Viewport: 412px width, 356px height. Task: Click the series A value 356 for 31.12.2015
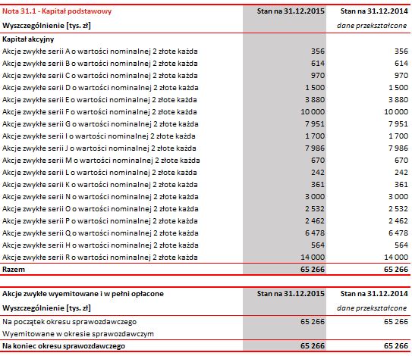(x=318, y=52)
